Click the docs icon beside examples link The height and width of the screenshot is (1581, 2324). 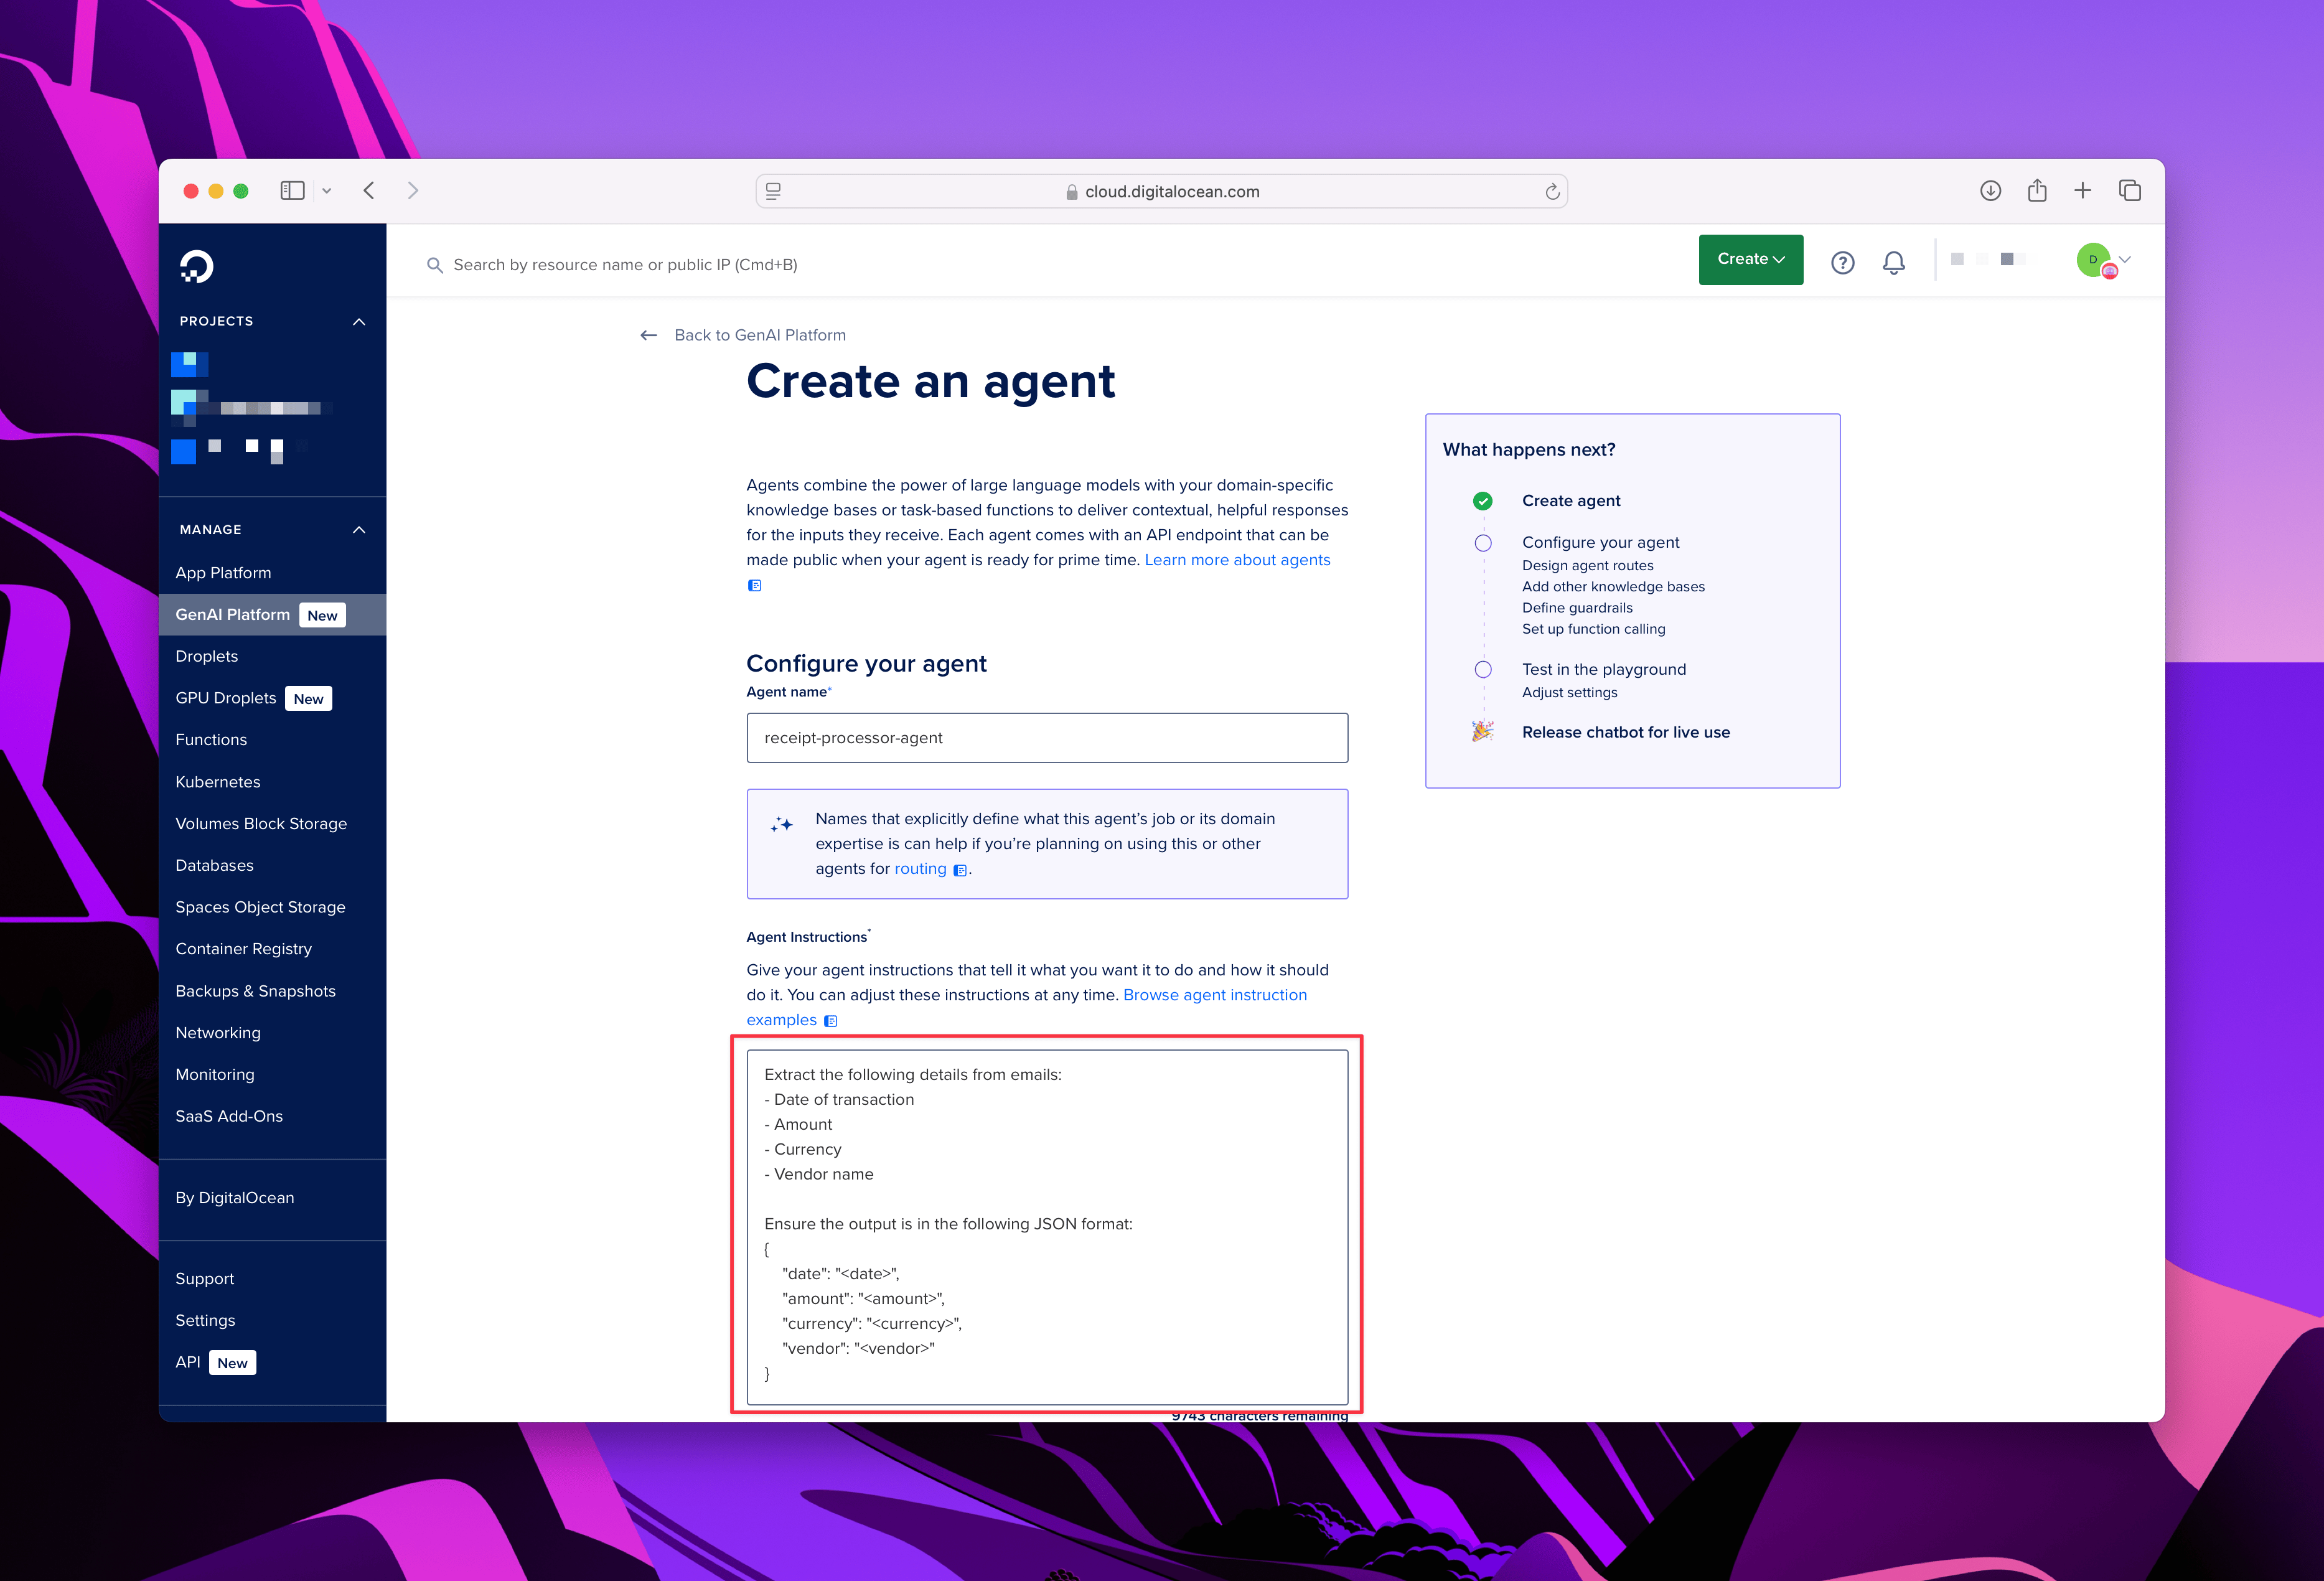click(x=830, y=1021)
